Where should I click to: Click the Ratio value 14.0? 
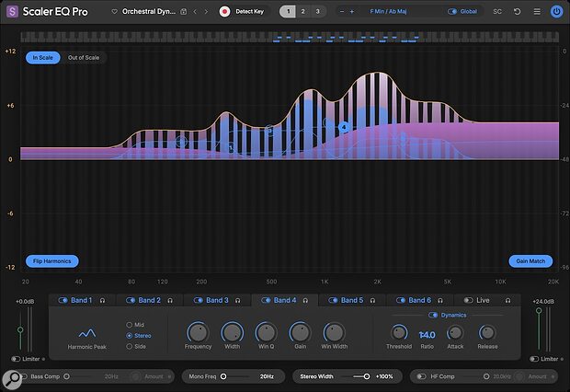point(427,335)
